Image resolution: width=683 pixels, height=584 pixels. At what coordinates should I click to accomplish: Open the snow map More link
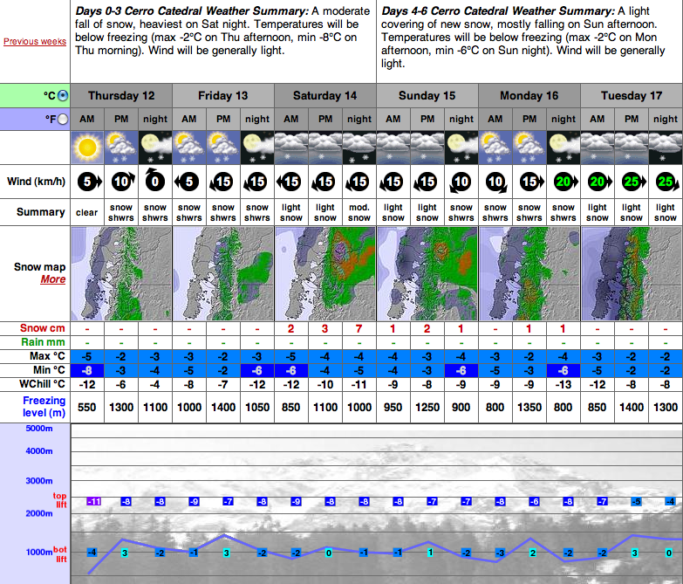point(53,279)
